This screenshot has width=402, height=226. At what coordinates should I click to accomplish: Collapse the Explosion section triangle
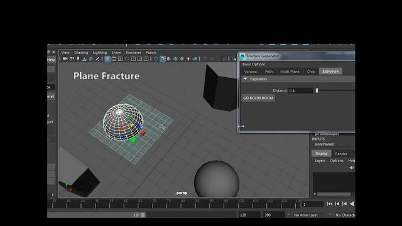(246, 79)
